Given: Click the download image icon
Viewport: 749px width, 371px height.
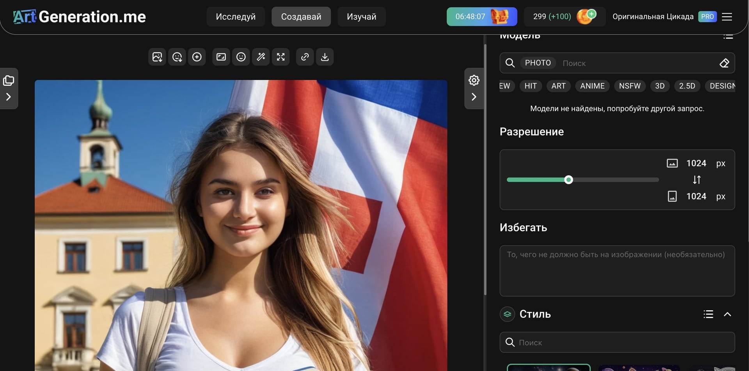Looking at the screenshot, I should pyautogui.click(x=325, y=57).
